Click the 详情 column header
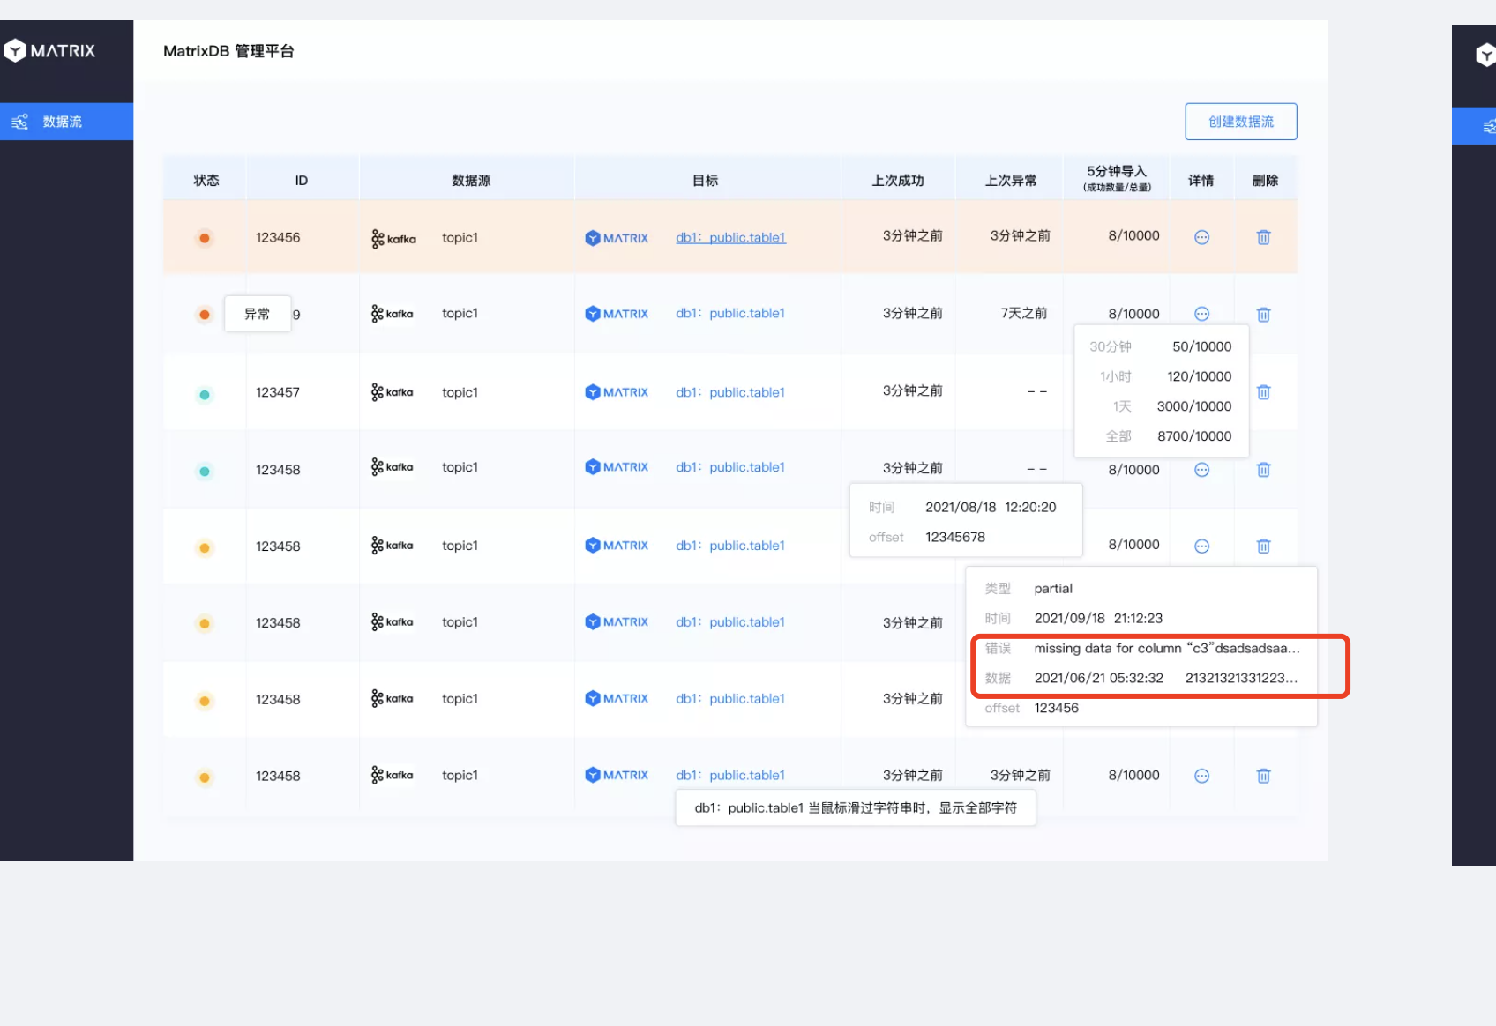Viewport: 1496px width, 1026px height. (1201, 180)
